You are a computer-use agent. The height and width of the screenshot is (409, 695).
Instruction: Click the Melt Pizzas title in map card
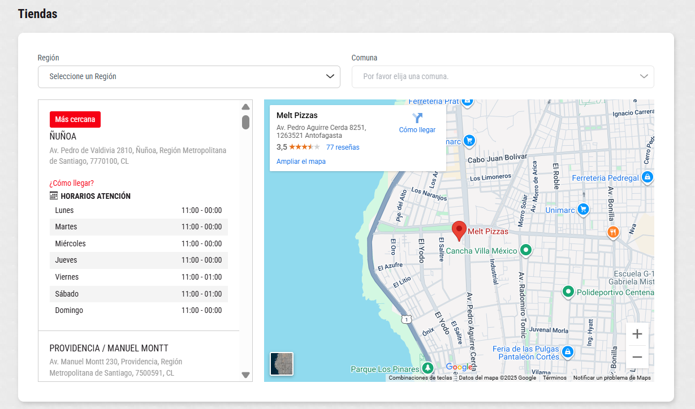(297, 115)
